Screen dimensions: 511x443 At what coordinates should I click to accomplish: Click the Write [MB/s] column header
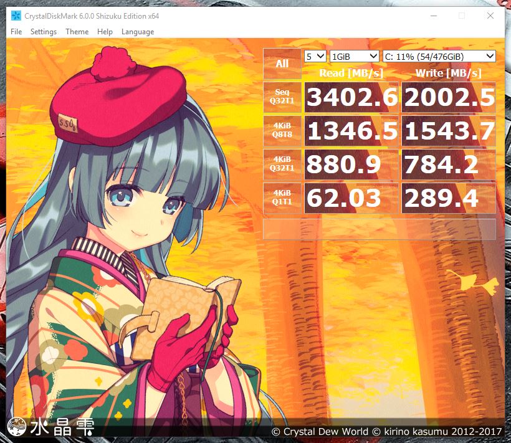pos(449,73)
